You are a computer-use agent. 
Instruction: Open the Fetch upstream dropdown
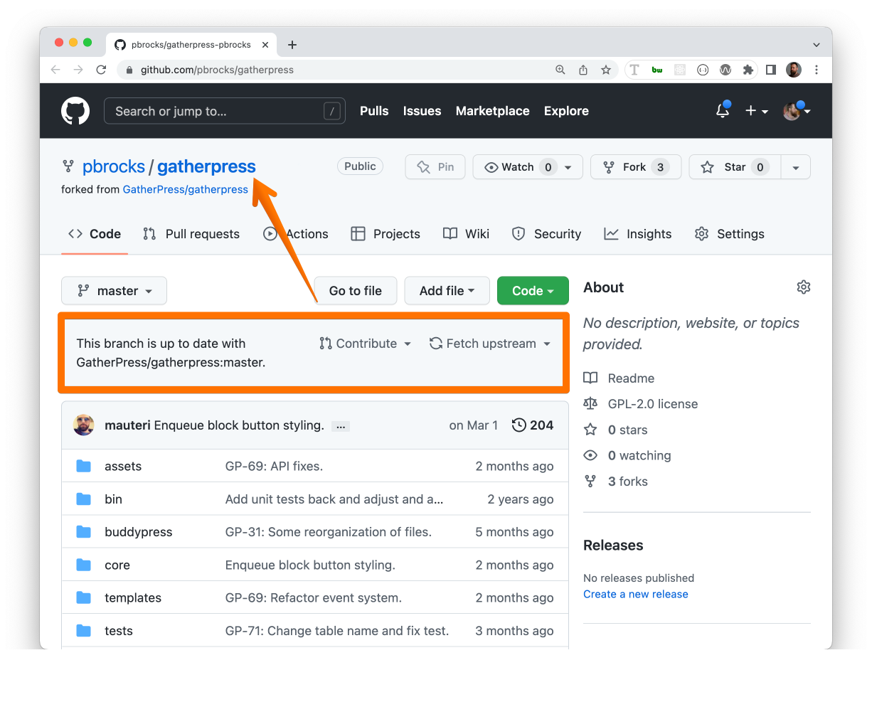click(x=490, y=344)
